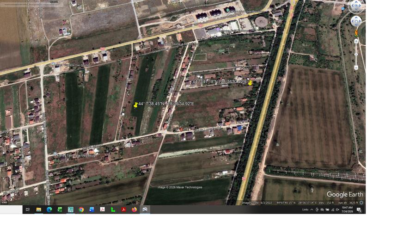This screenshot has width=416, height=234.
Task: Open Task View on the taskbar
Action: coord(28,209)
